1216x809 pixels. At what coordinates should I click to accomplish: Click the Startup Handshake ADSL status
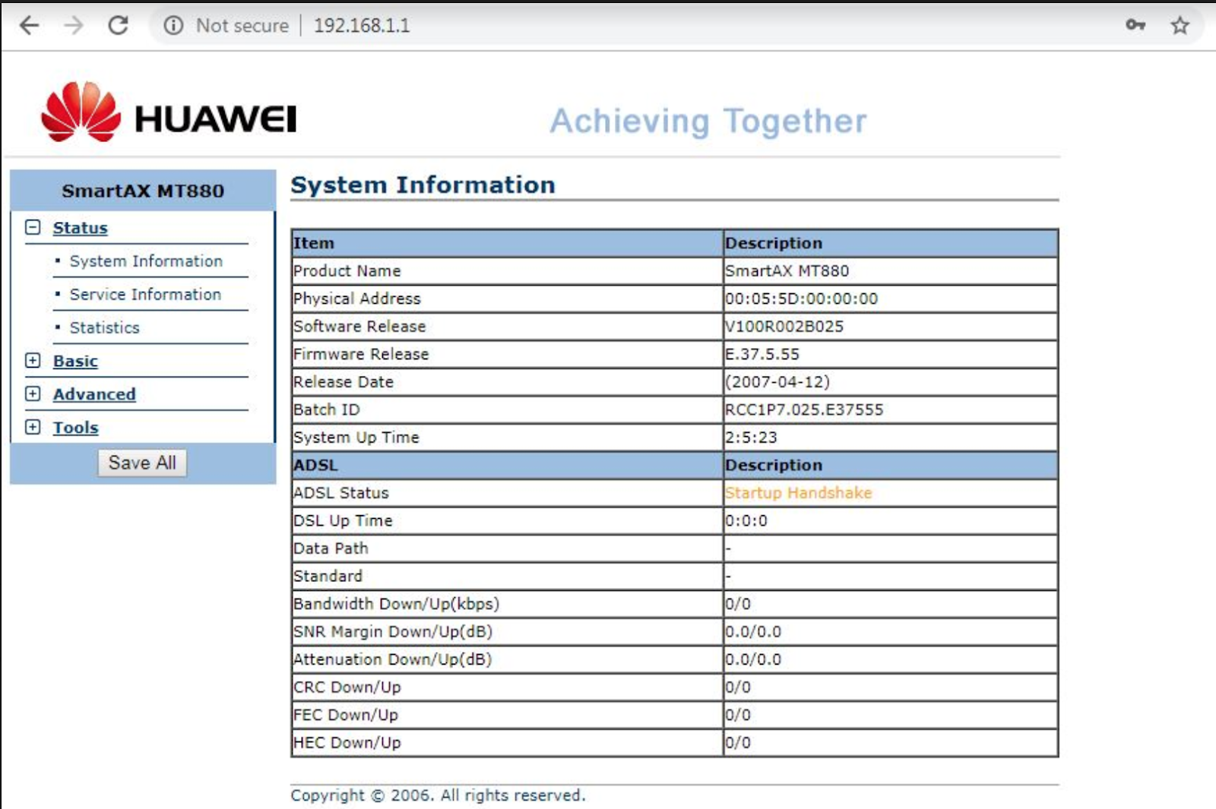(798, 493)
